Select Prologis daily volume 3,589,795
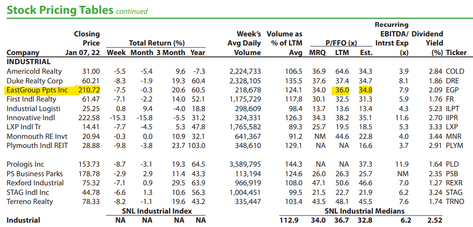This screenshot has height=227, width=473. (245, 164)
